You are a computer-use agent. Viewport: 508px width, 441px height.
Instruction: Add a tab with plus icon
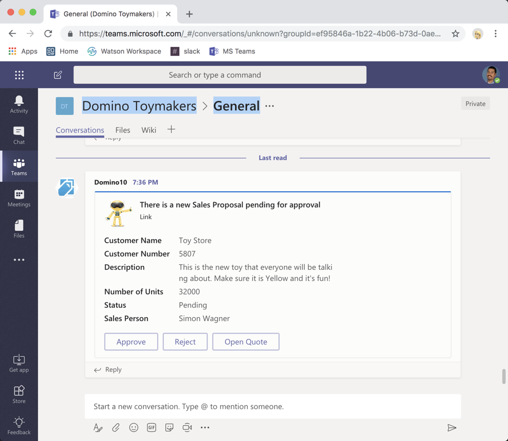[171, 129]
